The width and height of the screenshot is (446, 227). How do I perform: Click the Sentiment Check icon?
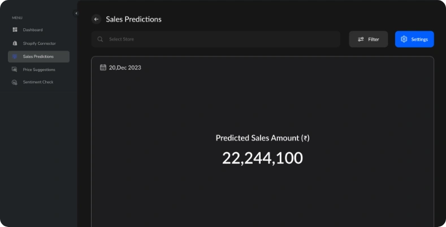coord(15,83)
